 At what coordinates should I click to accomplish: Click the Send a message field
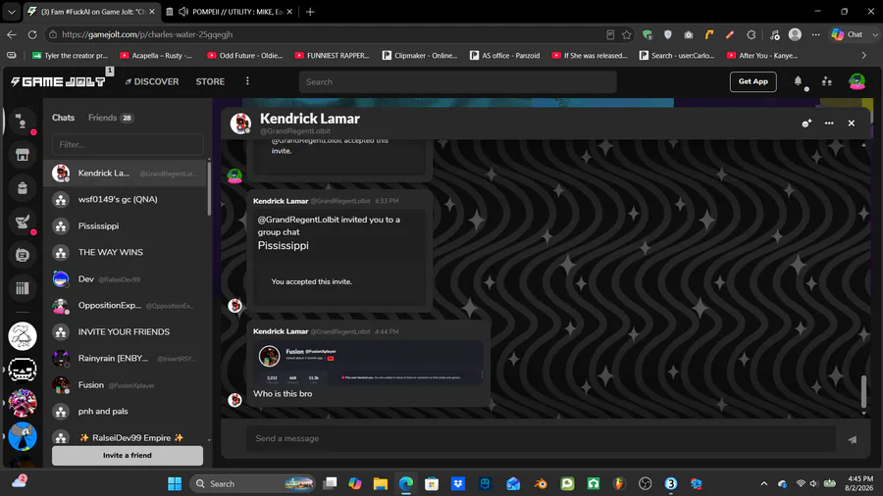[541, 438]
